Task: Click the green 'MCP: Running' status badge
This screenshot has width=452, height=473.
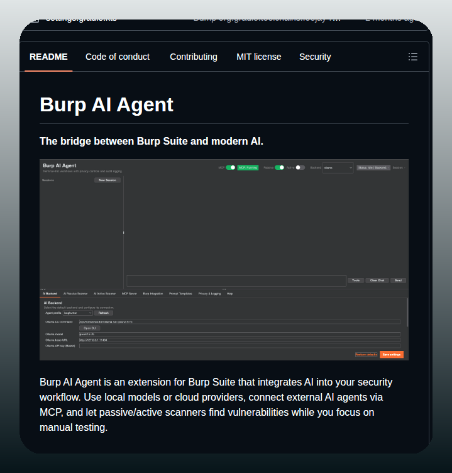Action: 248,167
